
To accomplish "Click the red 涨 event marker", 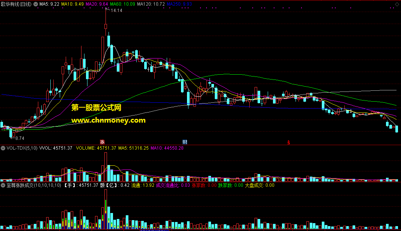I will pos(102,142).
